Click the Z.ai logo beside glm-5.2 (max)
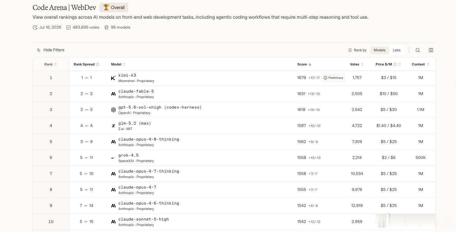Screen dimensions: 456x232 coord(113,126)
